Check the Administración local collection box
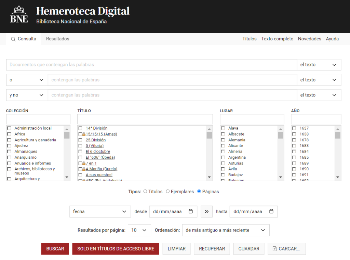 (9, 128)
